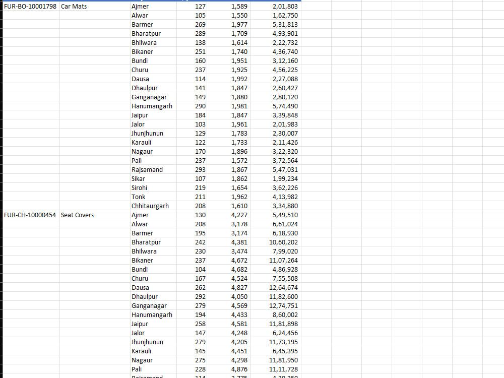Click Jhunjhunun with 129 units

153,134
